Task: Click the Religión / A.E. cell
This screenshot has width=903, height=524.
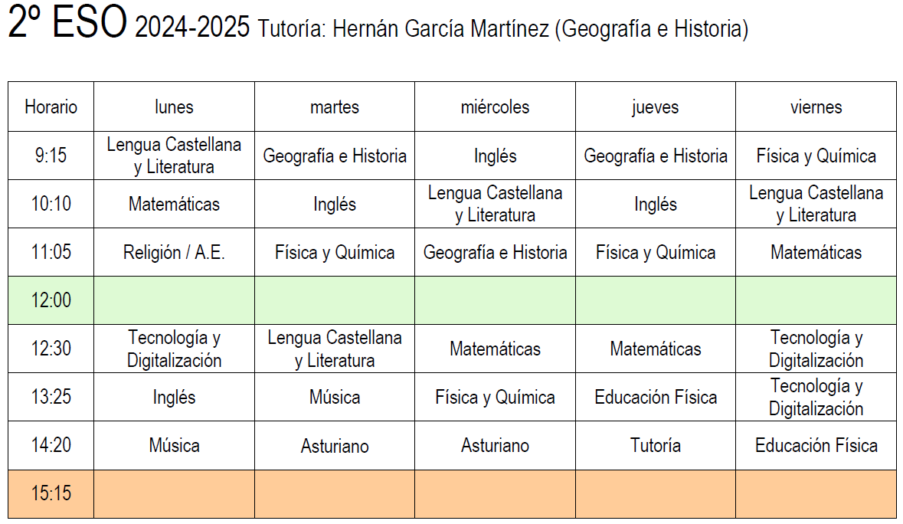Action: pyautogui.click(x=174, y=253)
